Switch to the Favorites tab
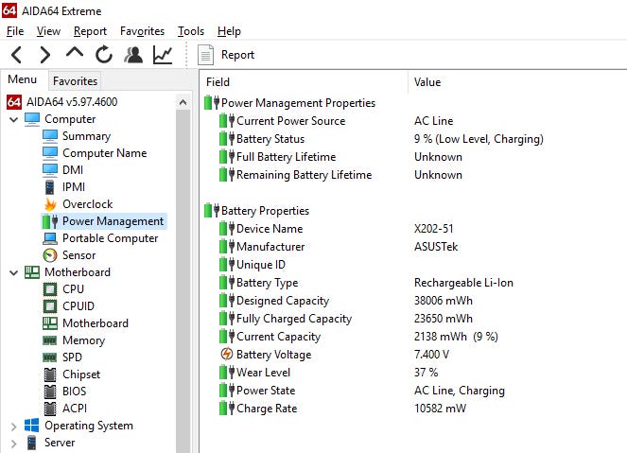The image size is (627, 453). 75,81
